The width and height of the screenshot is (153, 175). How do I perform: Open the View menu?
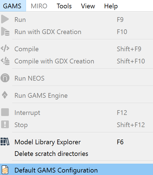coord(88,6)
